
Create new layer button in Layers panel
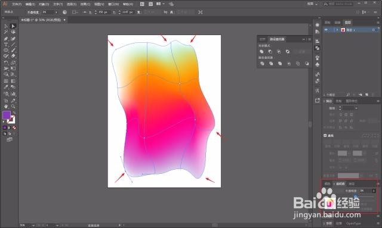pyautogui.click(x=366, y=95)
